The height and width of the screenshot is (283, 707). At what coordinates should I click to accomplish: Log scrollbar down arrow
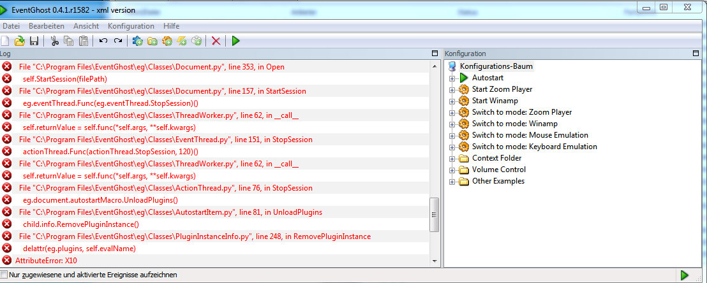pyautogui.click(x=435, y=261)
